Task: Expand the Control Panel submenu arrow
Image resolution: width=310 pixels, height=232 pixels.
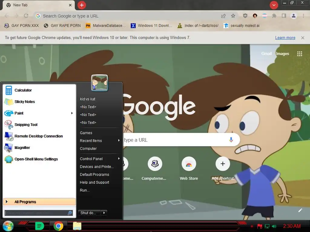Action: coord(119,159)
